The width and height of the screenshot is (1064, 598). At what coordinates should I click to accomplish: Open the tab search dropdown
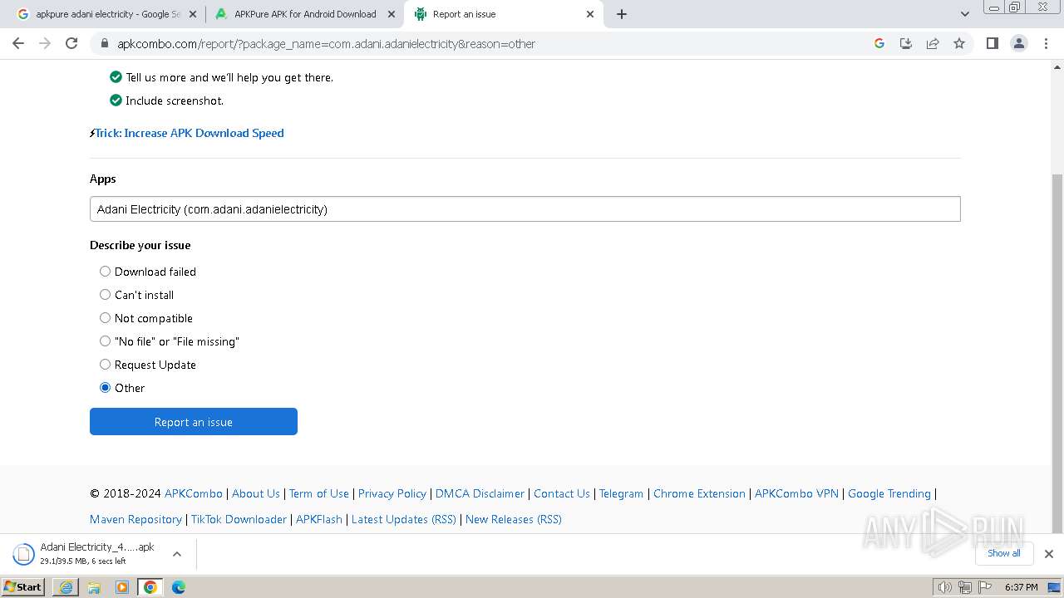tap(965, 14)
